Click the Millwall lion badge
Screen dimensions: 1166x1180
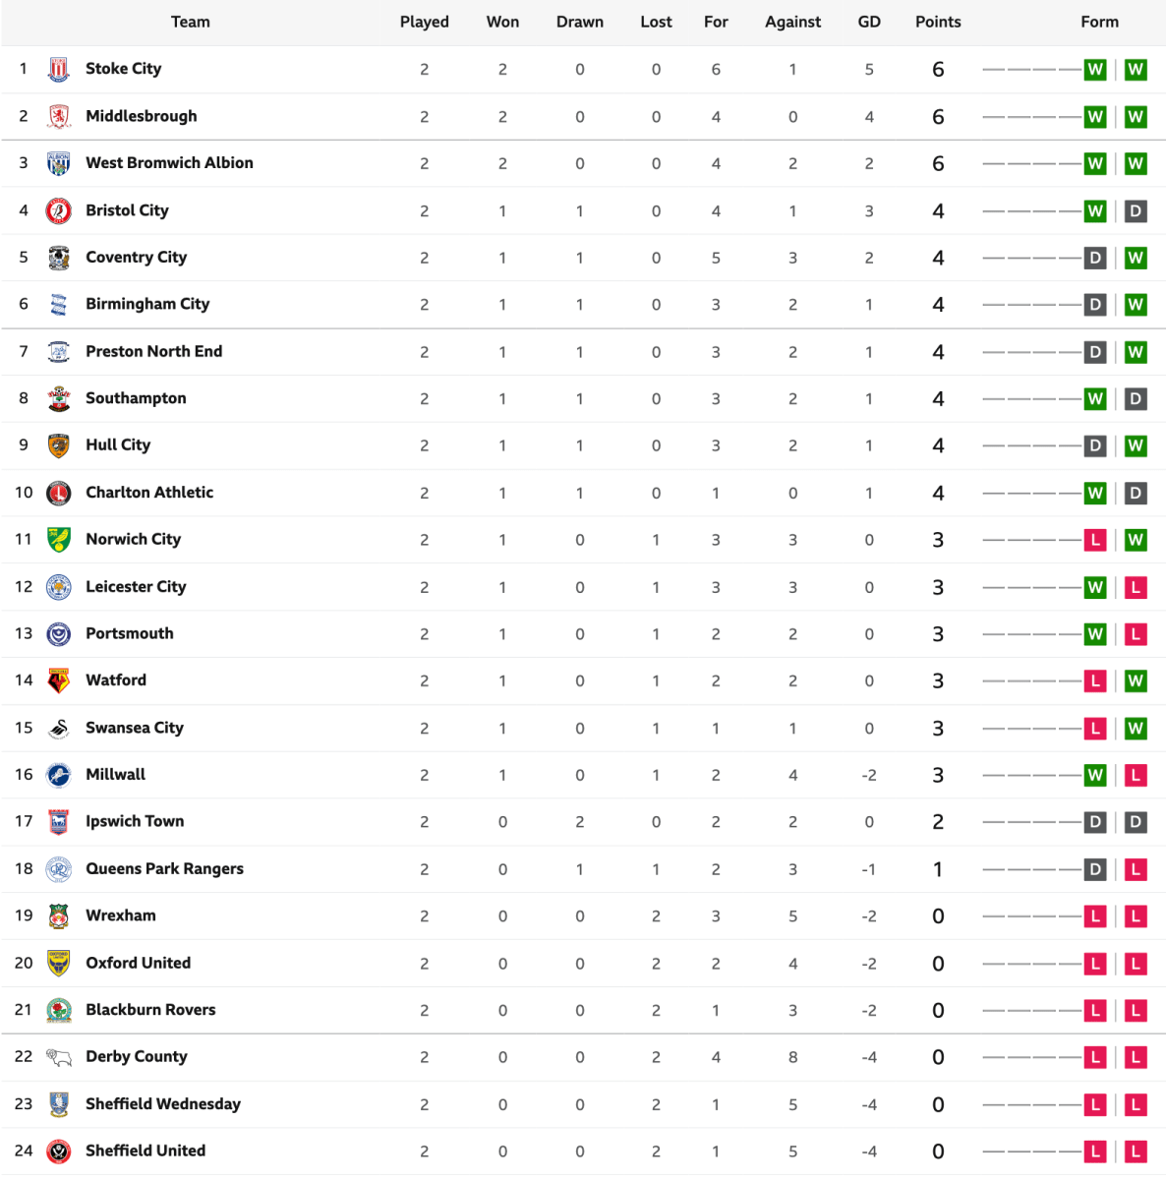(59, 775)
